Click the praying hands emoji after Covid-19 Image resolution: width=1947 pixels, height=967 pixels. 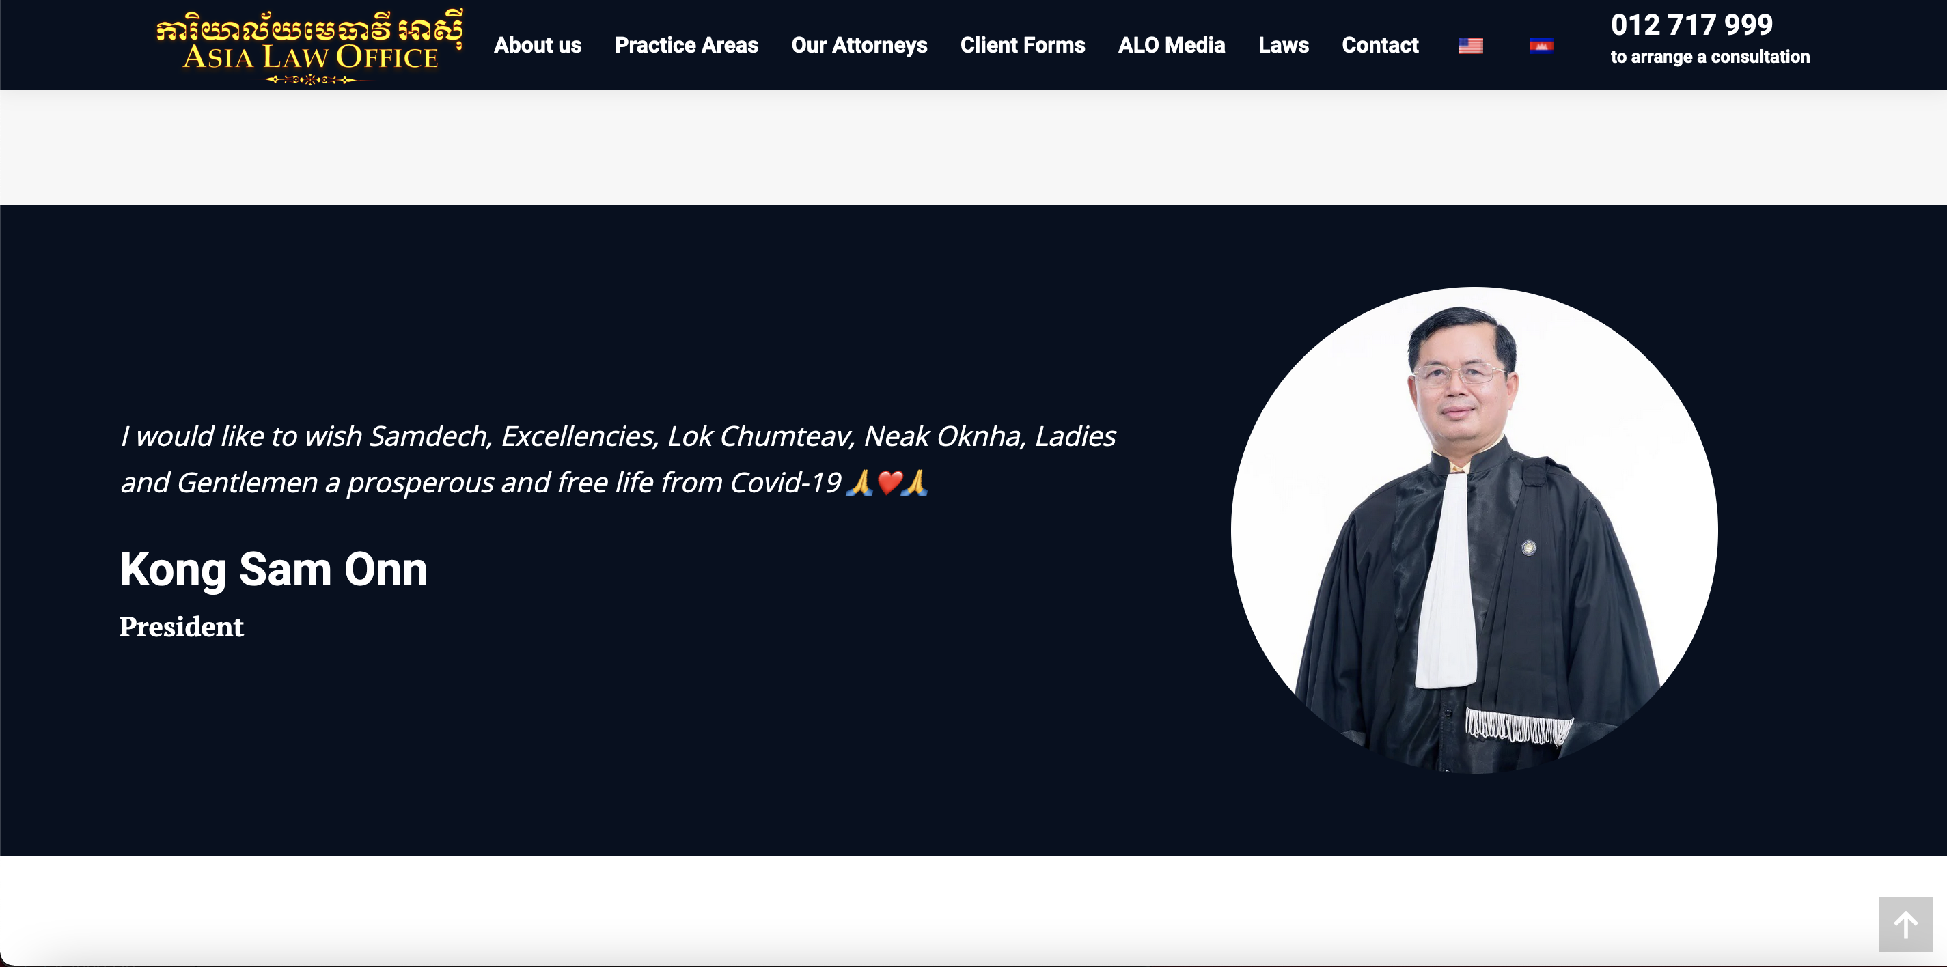point(860,482)
